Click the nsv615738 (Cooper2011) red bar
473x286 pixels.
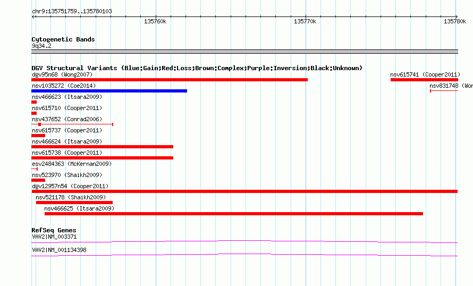coord(102,158)
